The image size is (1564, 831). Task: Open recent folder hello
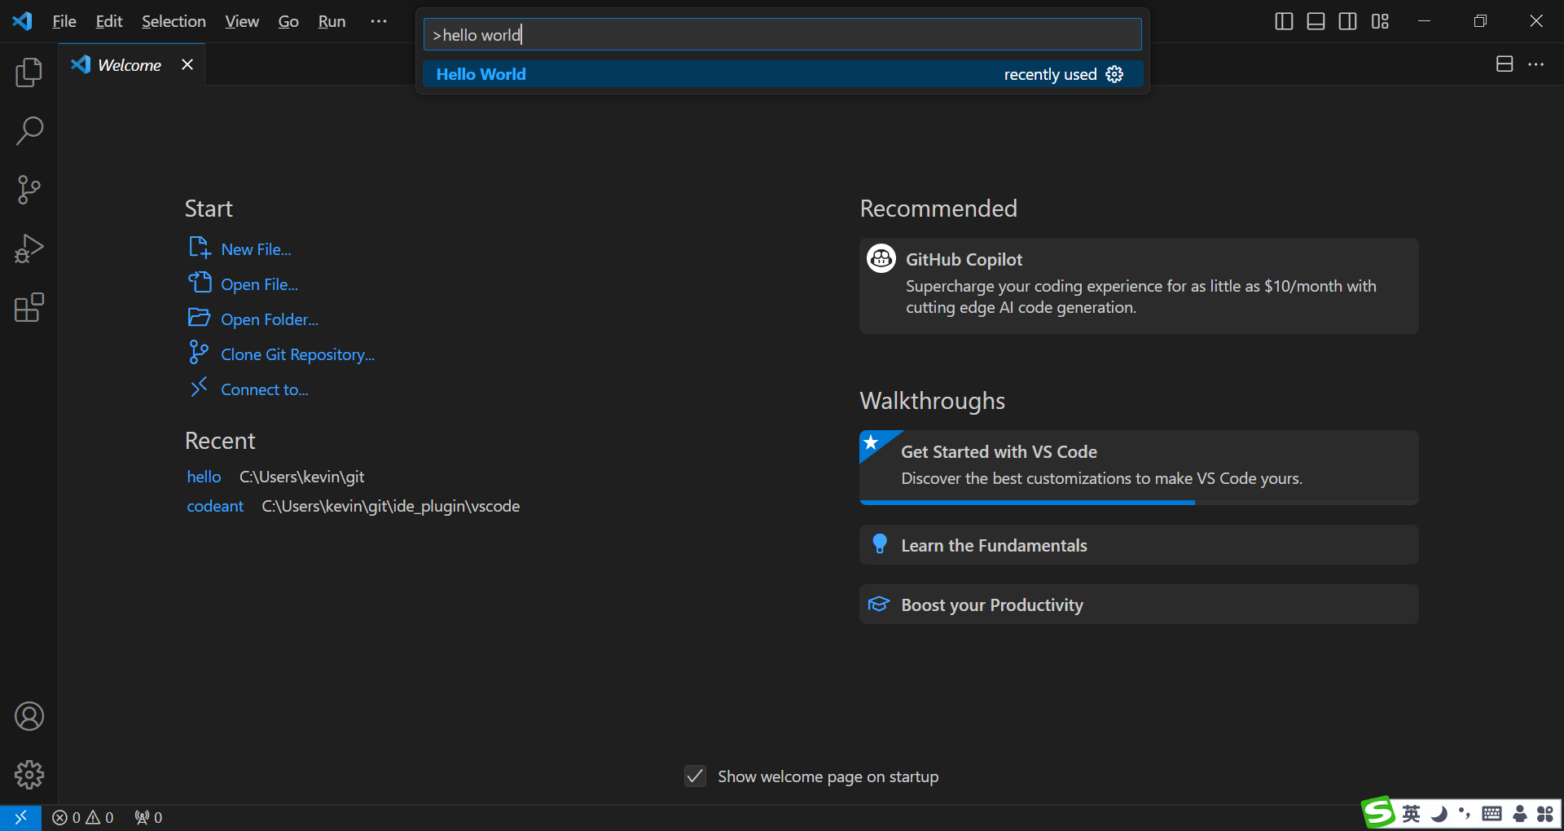click(204, 477)
